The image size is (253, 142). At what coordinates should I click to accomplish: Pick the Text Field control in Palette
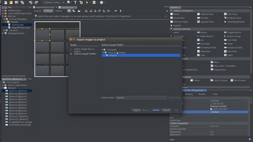tap(230, 40)
